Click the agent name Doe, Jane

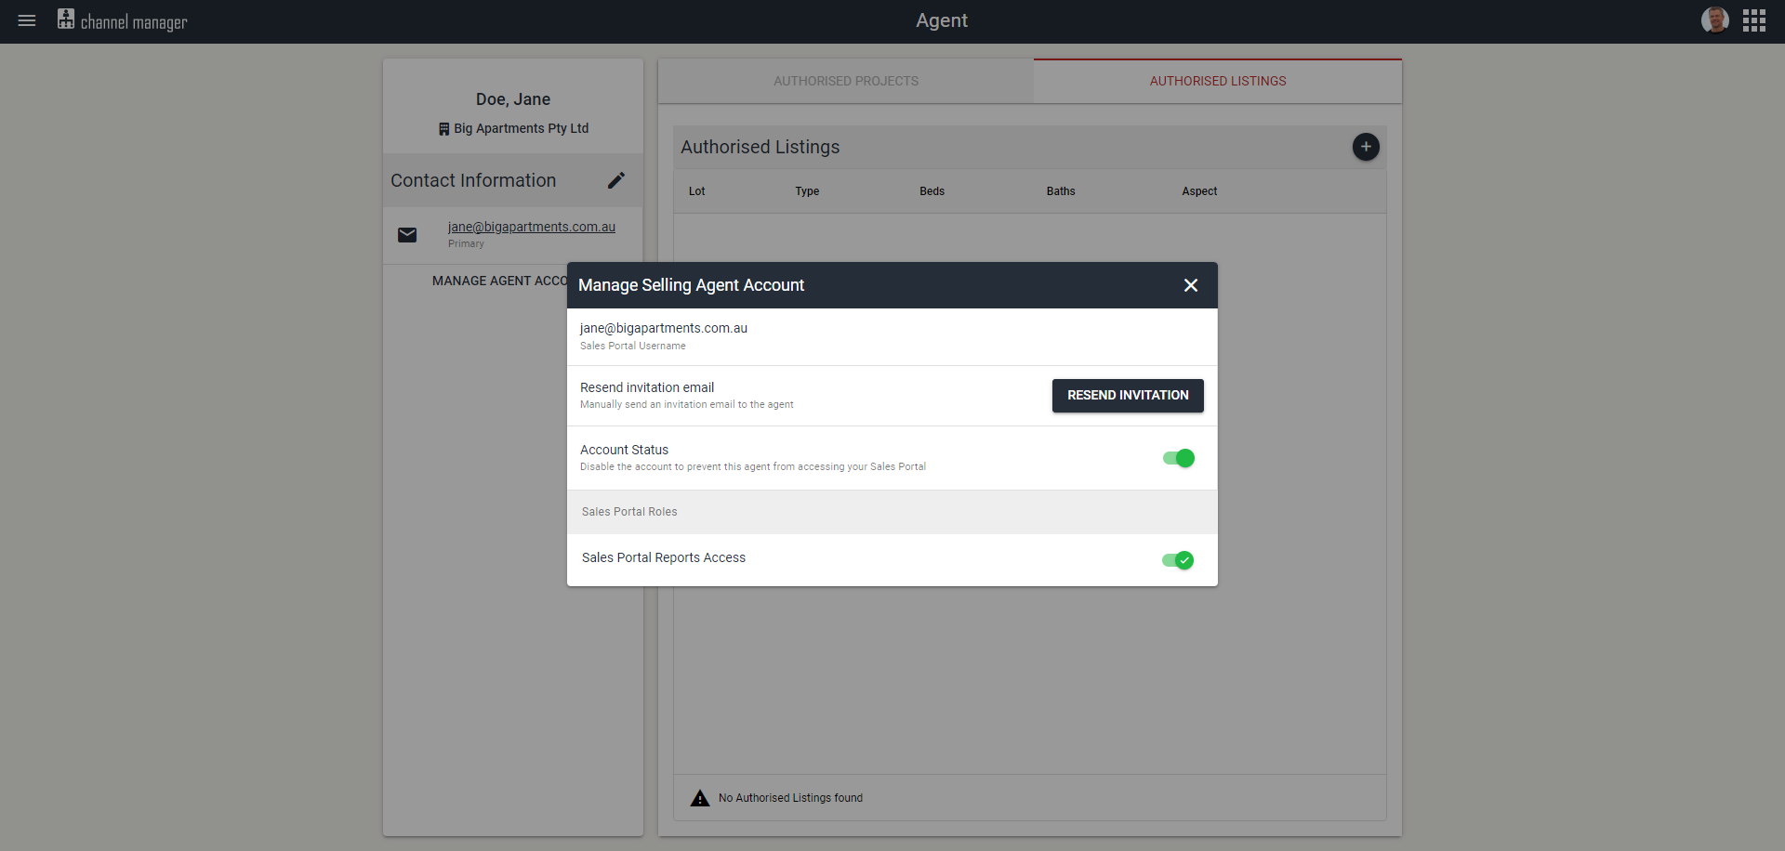tap(512, 98)
